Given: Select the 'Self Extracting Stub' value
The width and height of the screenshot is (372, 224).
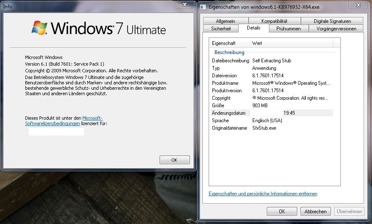Looking at the screenshot, I should point(272,61).
